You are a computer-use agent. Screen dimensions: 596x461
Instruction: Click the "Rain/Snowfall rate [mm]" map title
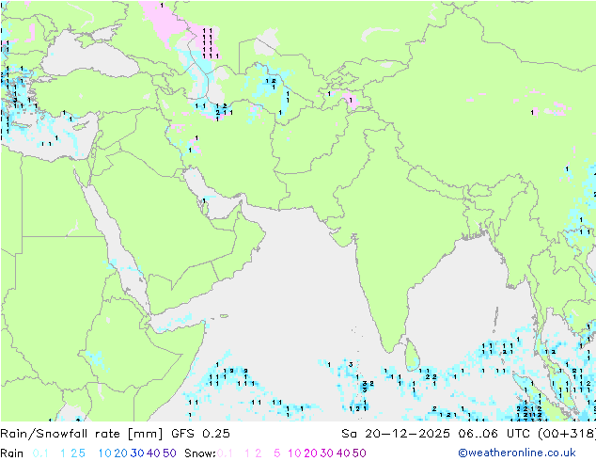point(82,434)
